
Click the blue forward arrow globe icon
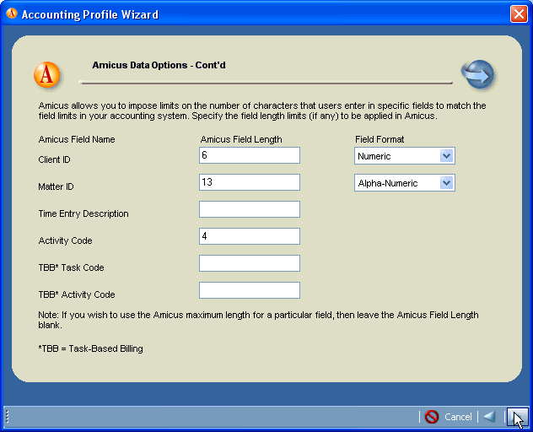[477, 74]
